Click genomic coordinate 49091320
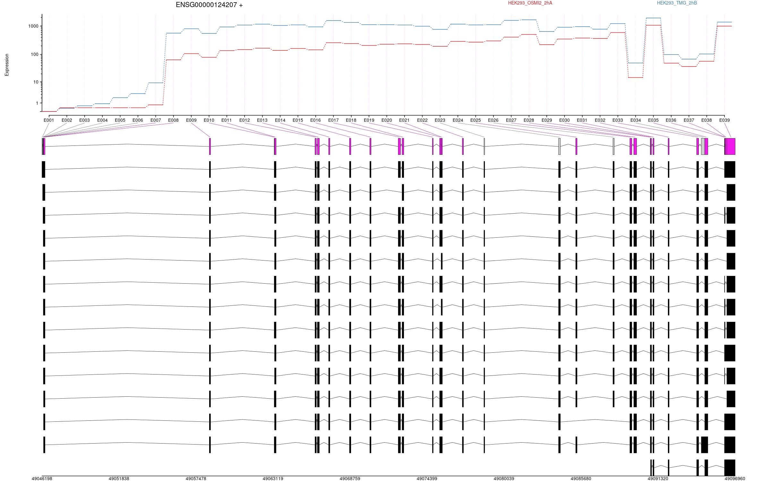Image resolution: width=770 pixels, height=485 pixels. click(658, 479)
